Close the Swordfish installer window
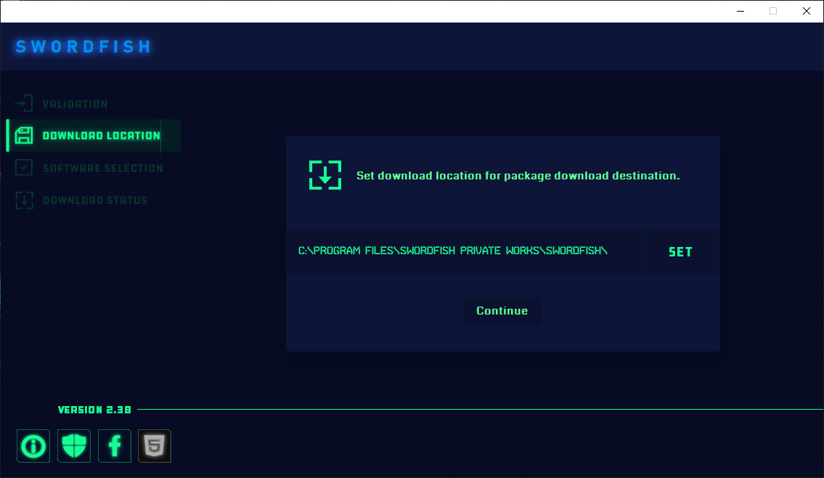 (x=807, y=11)
